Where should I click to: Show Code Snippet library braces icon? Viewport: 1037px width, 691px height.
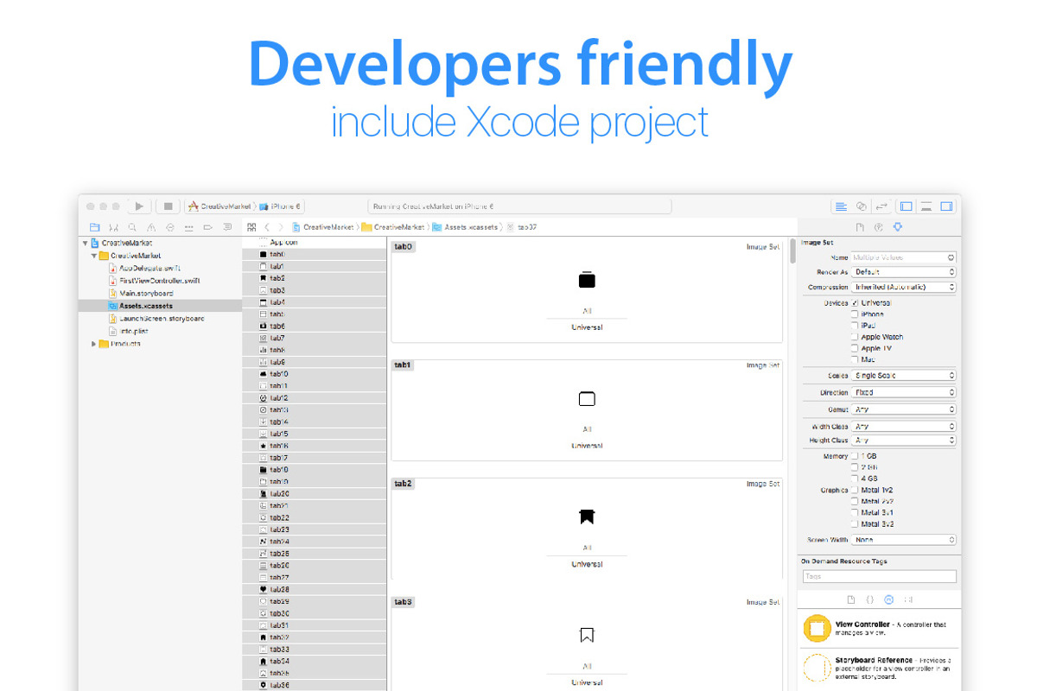870,599
